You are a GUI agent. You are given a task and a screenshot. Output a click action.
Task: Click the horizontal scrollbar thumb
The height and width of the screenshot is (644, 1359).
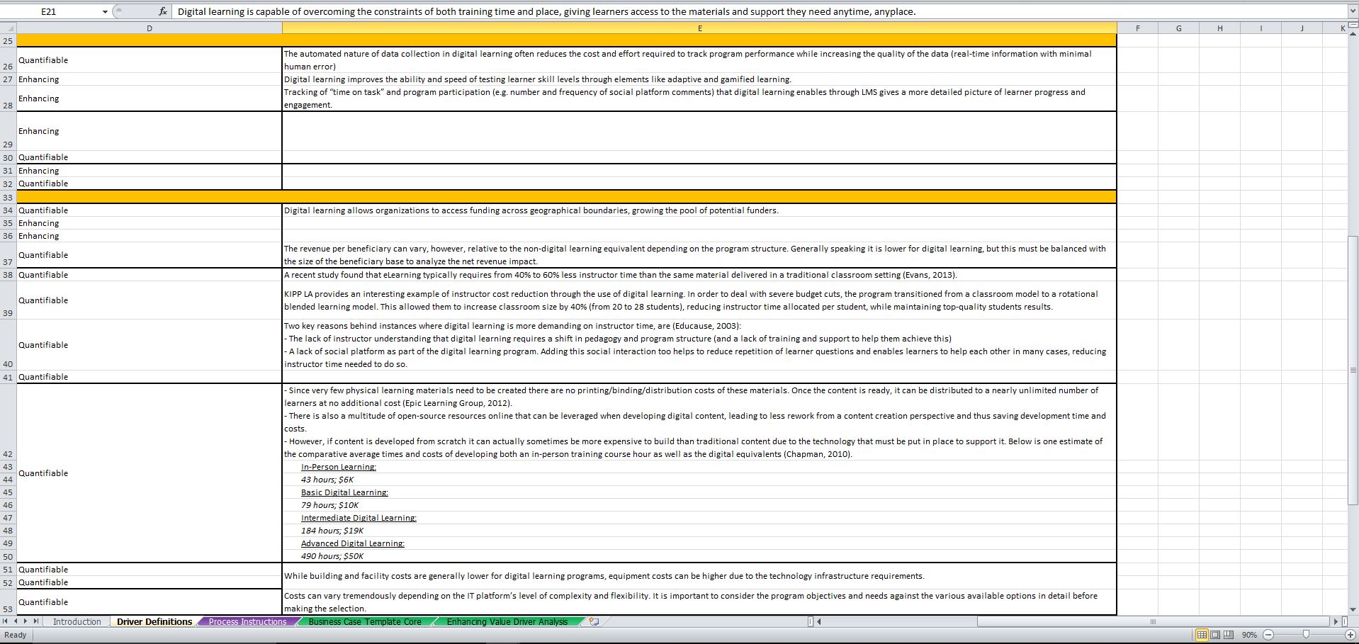[1153, 622]
